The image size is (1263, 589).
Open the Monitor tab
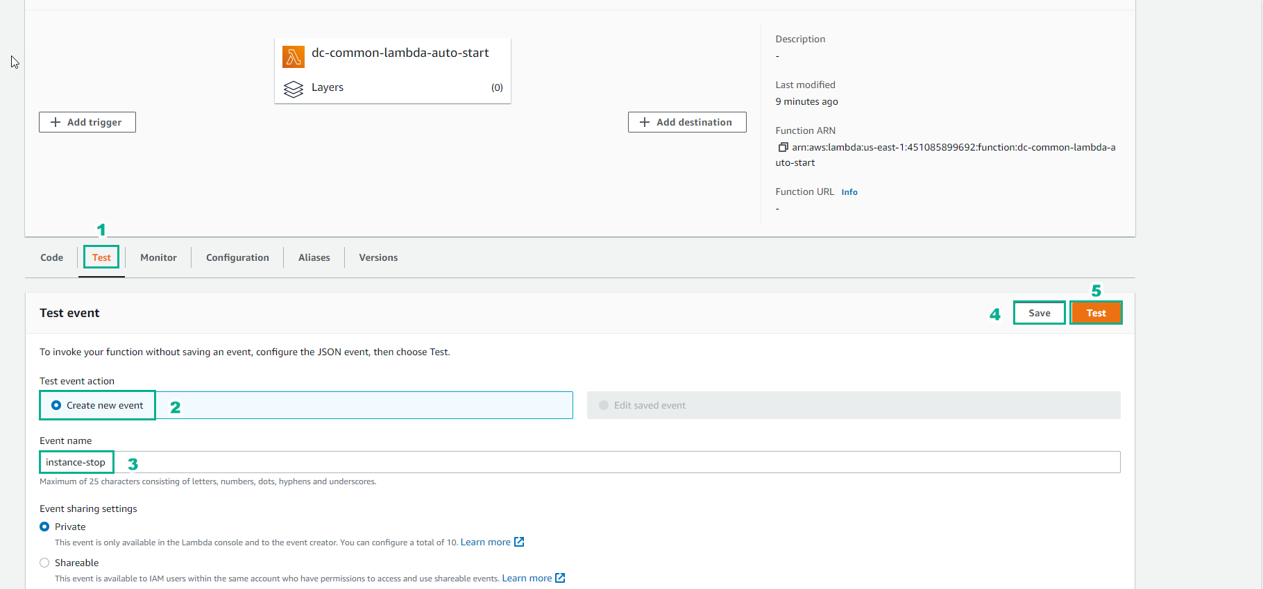pyautogui.click(x=158, y=257)
